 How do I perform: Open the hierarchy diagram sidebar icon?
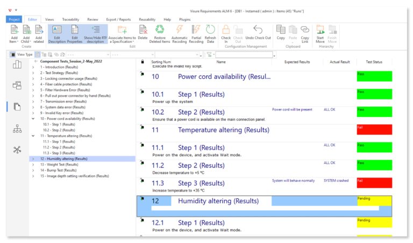pyautogui.click(x=17, y=128)
